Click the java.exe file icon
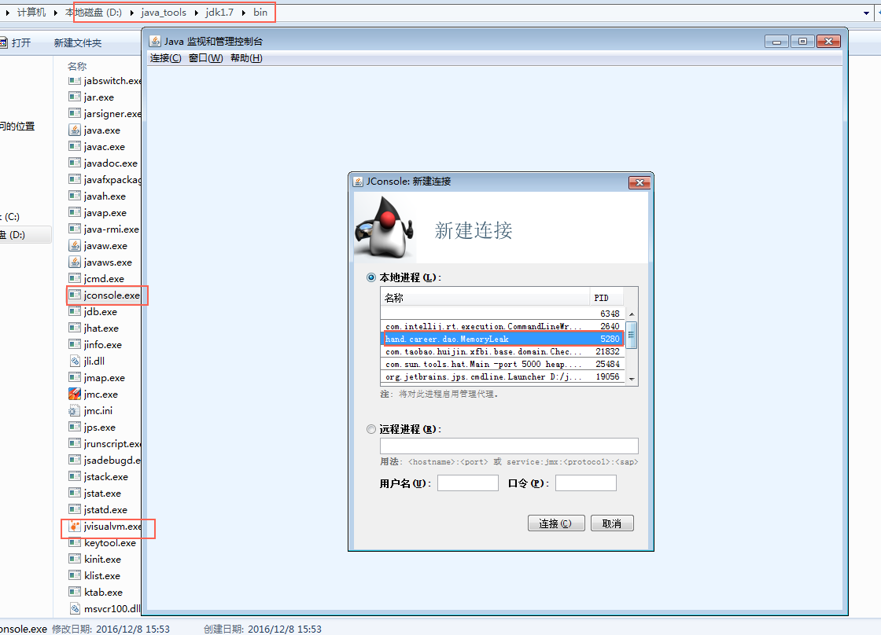 click(75, 130)
